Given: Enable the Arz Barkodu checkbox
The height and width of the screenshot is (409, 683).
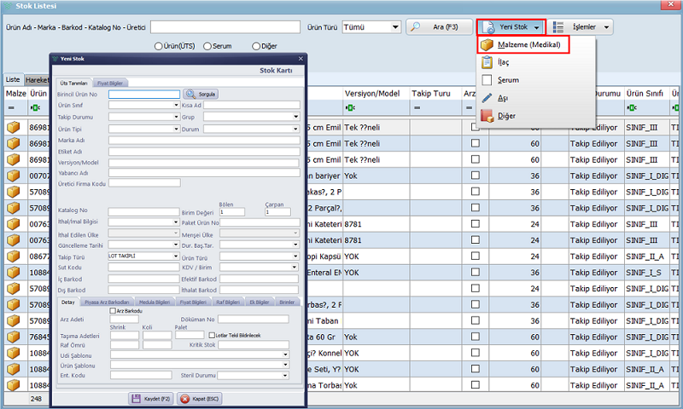Looking at the screenshot, I should click(x=114, y=311).
